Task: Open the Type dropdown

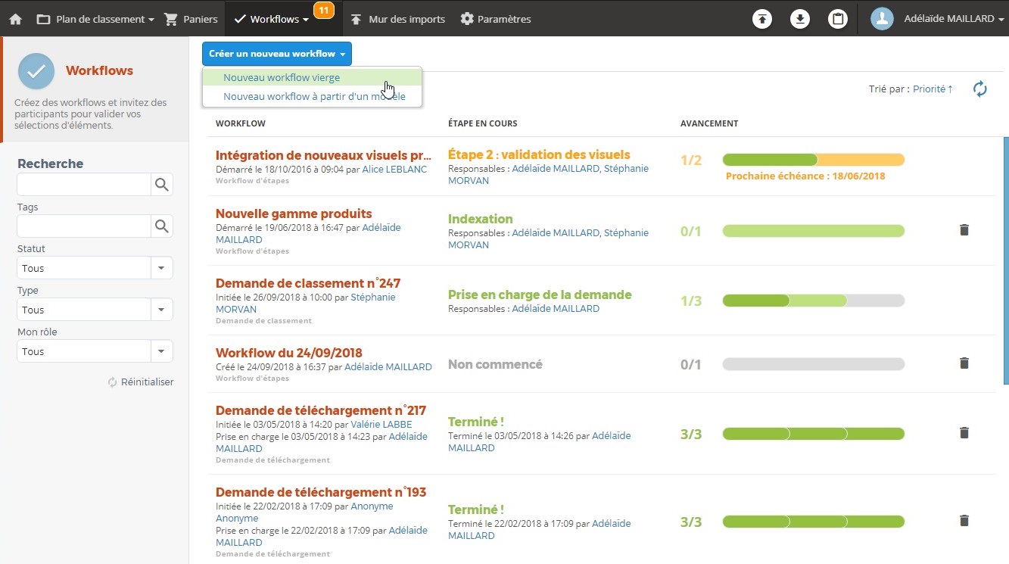Action: click(95, 310)
